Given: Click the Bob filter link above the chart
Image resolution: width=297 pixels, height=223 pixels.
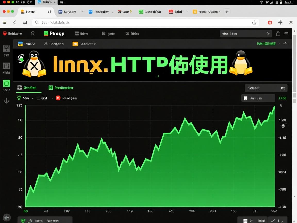Looking at the screenshot, I should [25, 98].
